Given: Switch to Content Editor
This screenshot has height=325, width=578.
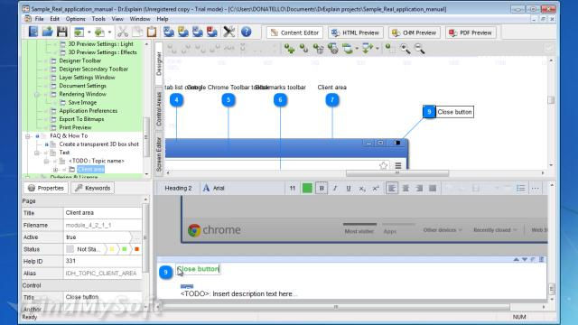Looking at the screenshot, I should pyautogui.click(x=294, y=32).
